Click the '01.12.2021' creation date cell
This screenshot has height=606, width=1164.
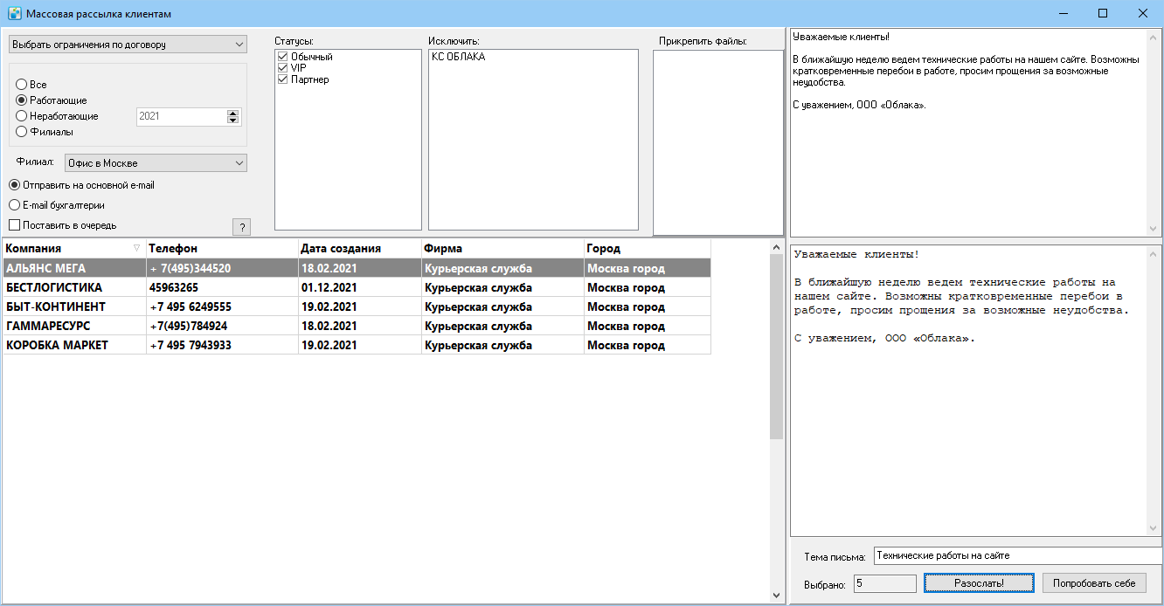[x=360, y=287]
